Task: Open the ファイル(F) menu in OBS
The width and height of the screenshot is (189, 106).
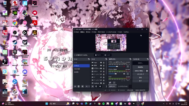Action: (x=76, y=32)
